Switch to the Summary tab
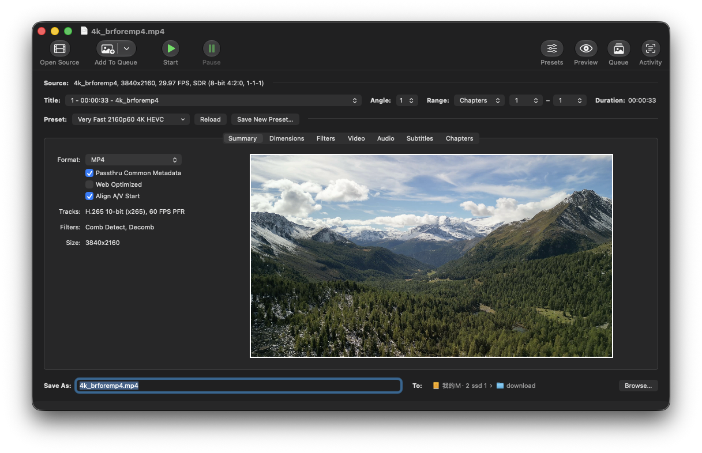Viewport: 702px width, 453px height. [x=242, y=138]
